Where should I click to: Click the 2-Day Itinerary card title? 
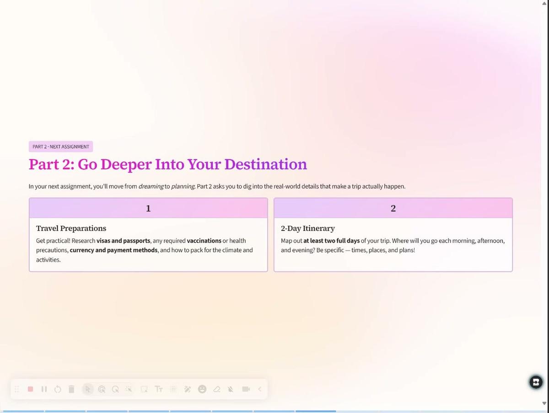(308, 228)
